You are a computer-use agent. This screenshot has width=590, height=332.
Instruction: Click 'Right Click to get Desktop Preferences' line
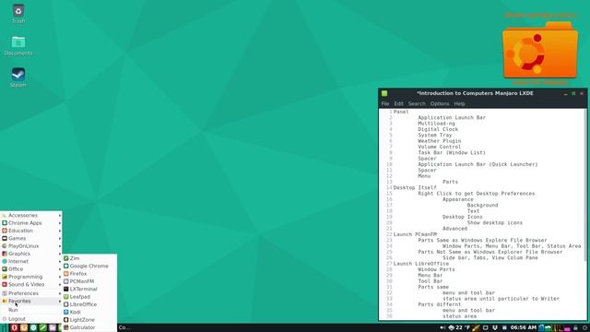(x=476, y=194)
